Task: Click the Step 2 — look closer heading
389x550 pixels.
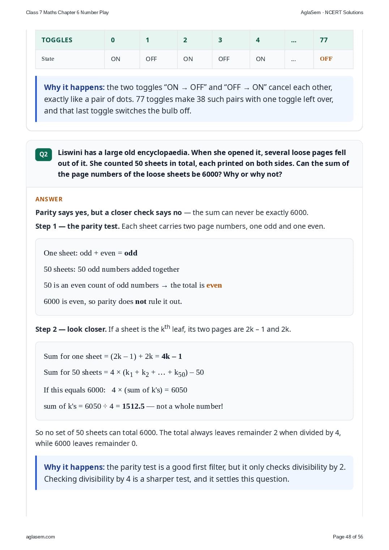Action: pyautogui.click(x=71, y=329)
